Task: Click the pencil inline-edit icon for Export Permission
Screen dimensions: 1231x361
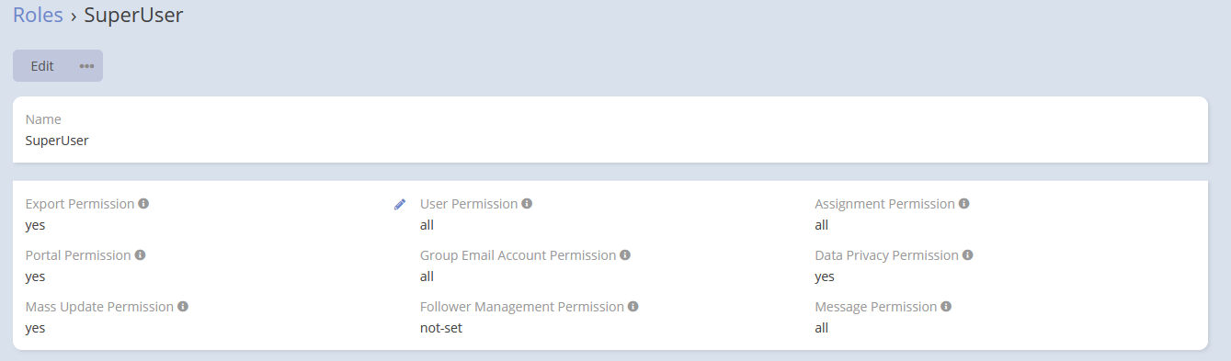Action: pos(400,204)
